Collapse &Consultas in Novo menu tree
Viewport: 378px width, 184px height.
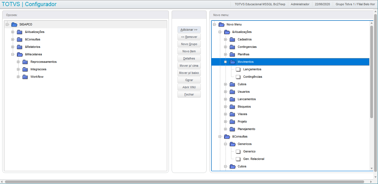pos(220,136)
